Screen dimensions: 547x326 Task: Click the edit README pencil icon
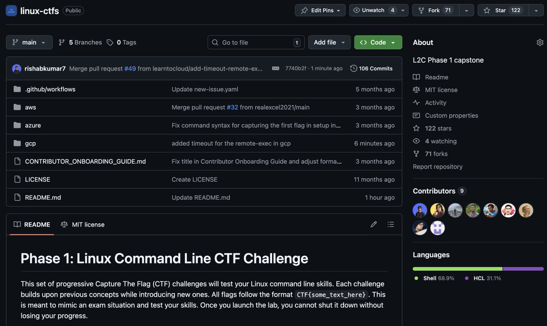tap(374, 224)
